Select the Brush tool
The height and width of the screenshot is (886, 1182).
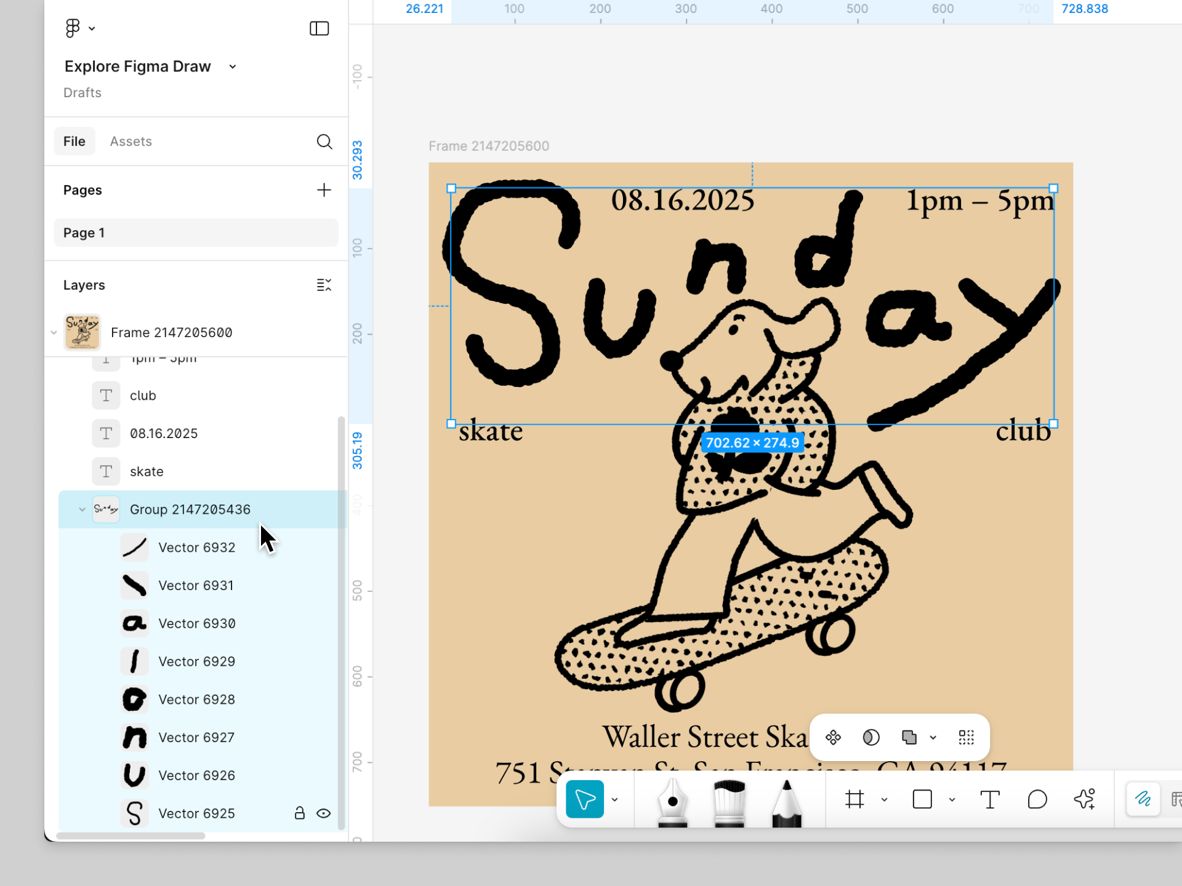(730, 801)
